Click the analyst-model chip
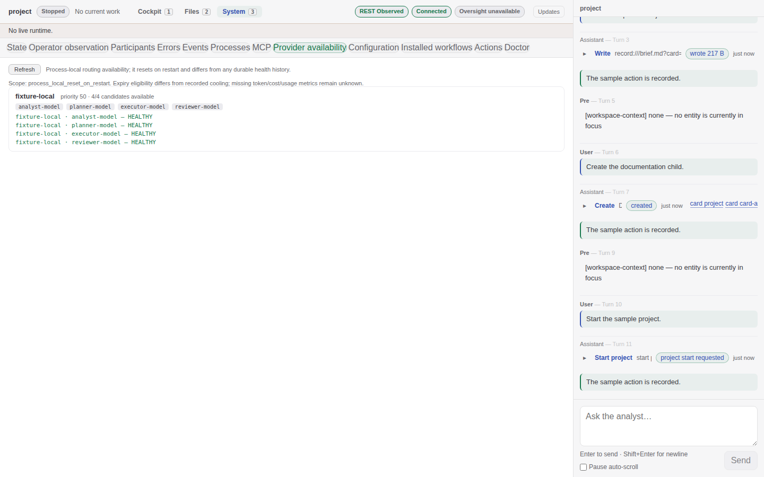Viewport: 764px width, 477px height. pos(39,107)
